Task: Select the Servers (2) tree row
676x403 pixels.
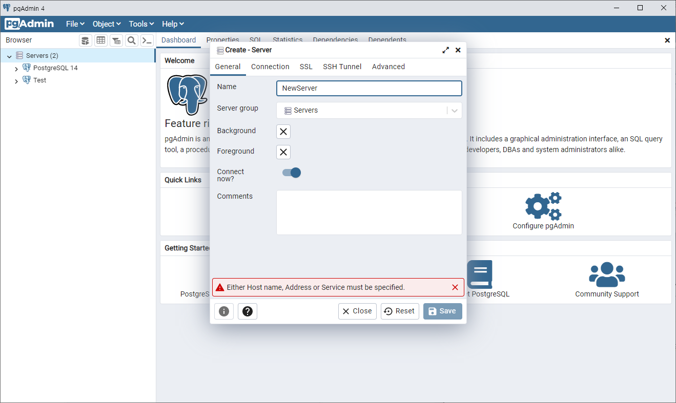Action: [77, 55]
